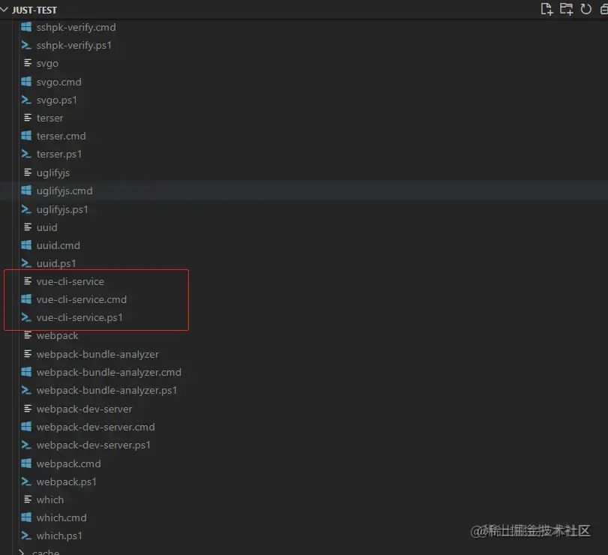Click the Windows icon beside sshpk-verify.cmd
This screenshot has width=608, height=555.
(26, 27)
